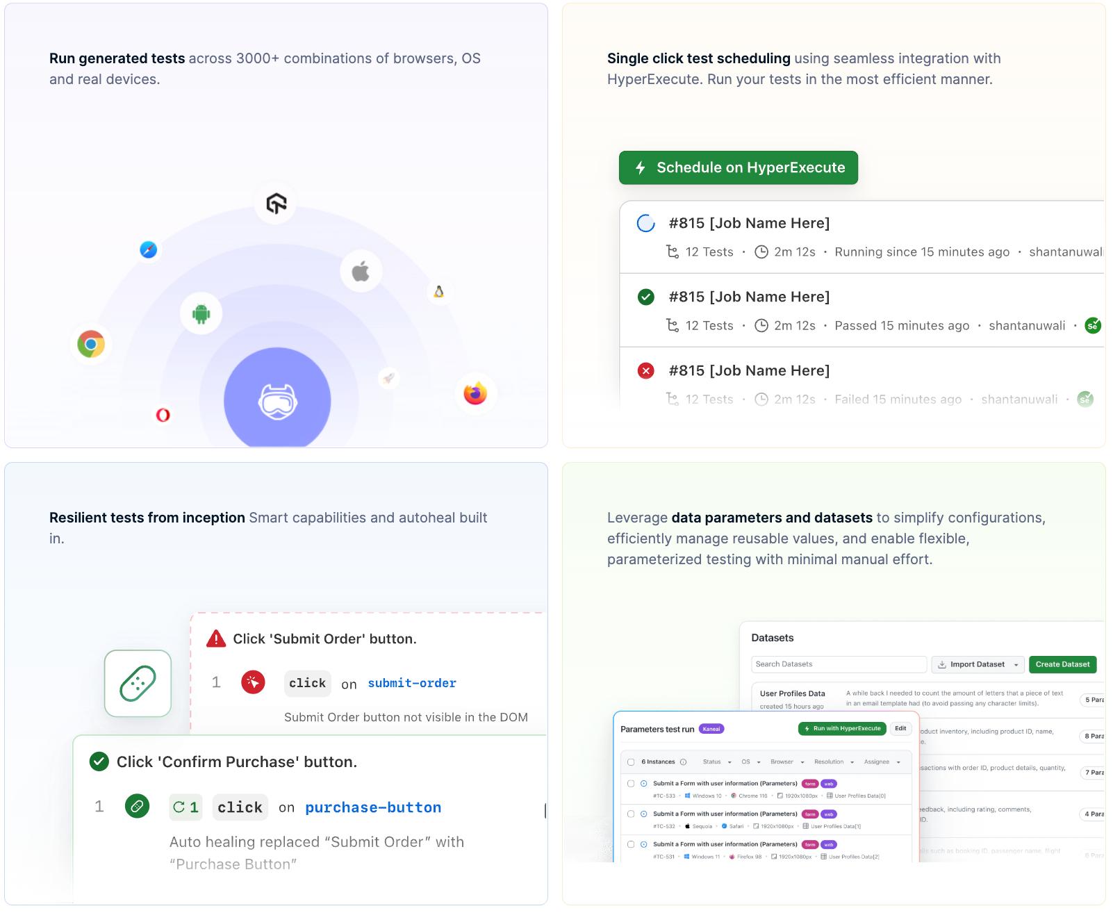This screenshot has width=1113, height=913.
Task: Click the Firefox browser icon
Action: [x=475, y=393]
